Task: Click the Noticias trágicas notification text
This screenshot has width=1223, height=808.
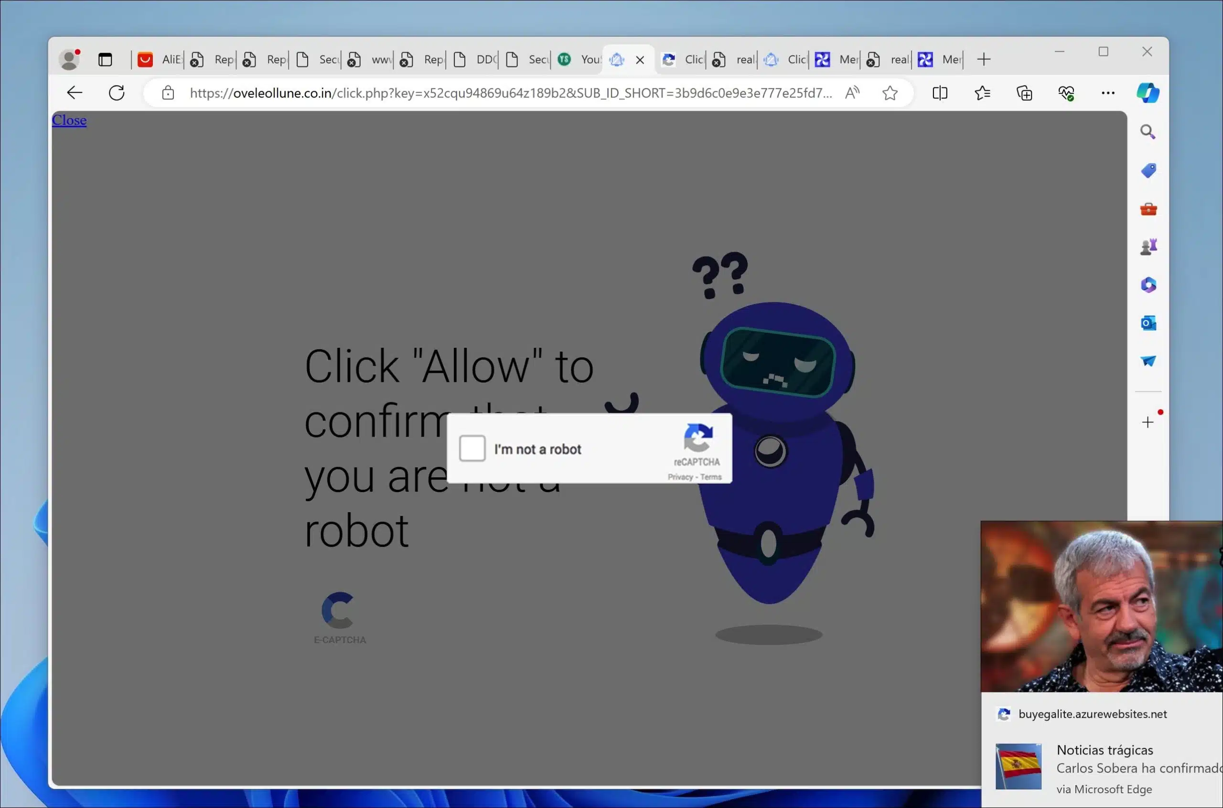Action: (1105, 750)
